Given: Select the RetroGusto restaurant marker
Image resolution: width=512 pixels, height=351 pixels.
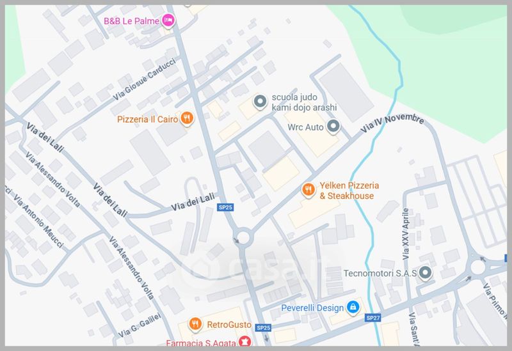Looking at the screenshot, I should pyautogui.click(x=195, y=324).
